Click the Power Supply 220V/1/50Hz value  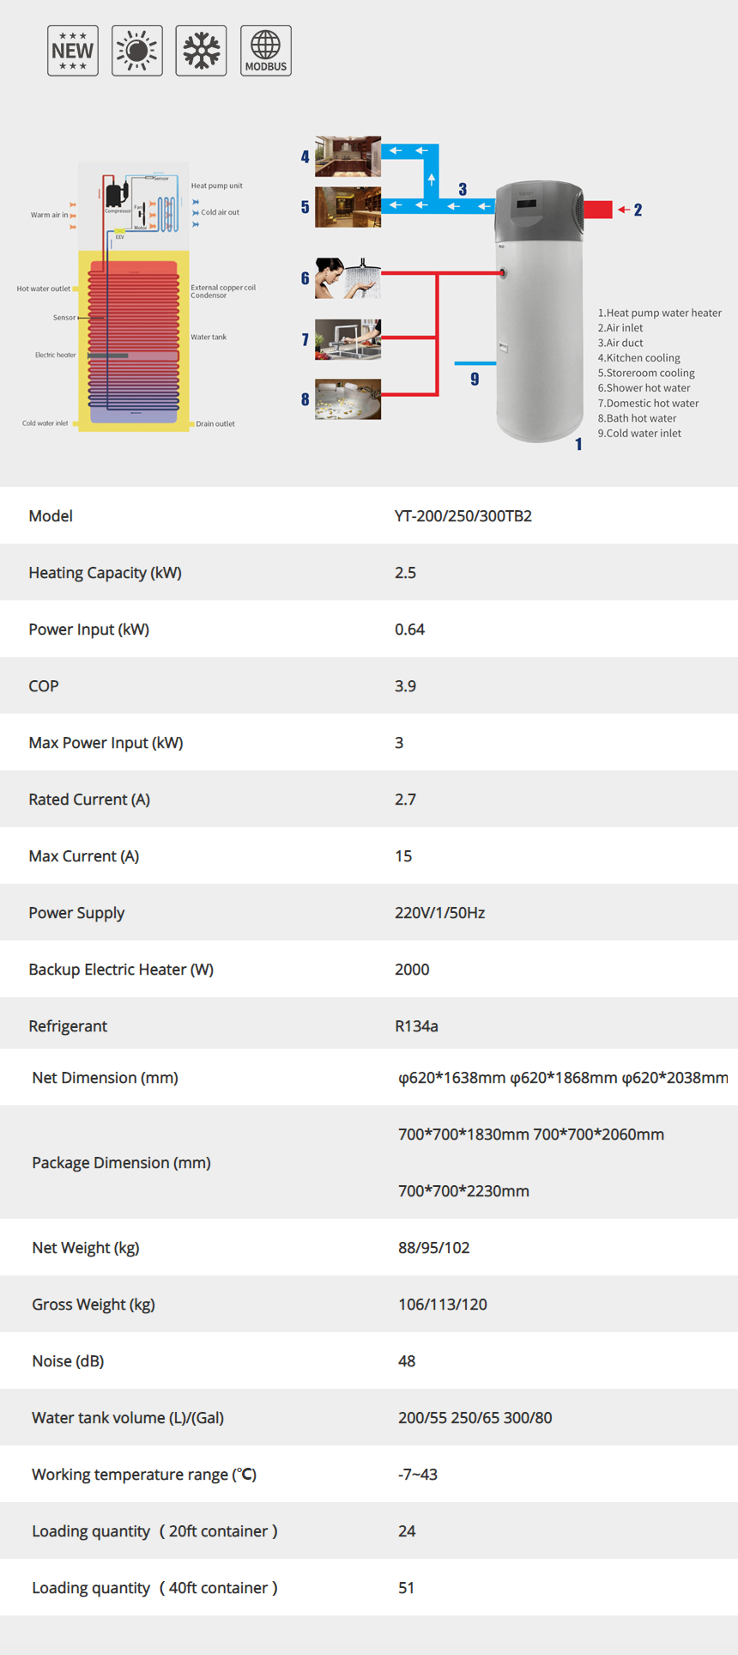(x=439, y=913)
